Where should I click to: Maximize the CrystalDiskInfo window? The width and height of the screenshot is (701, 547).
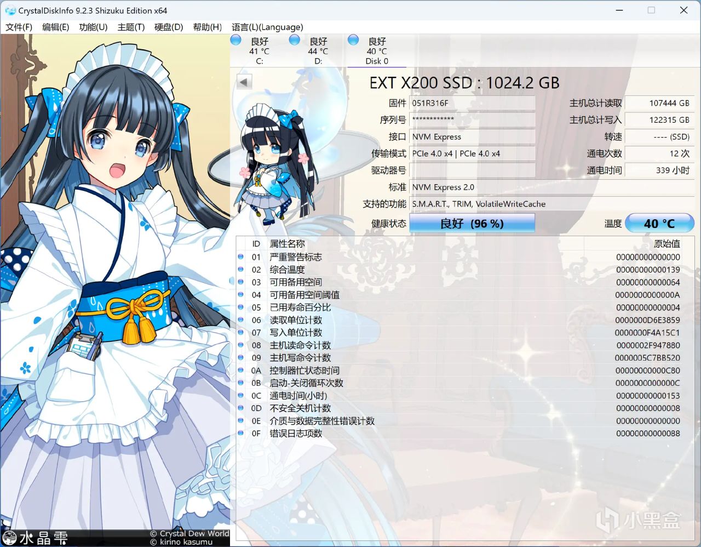pyautogui.click(x=651, y=10)
